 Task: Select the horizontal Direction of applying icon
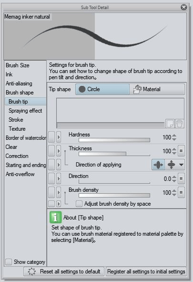(x=158, y=165)
